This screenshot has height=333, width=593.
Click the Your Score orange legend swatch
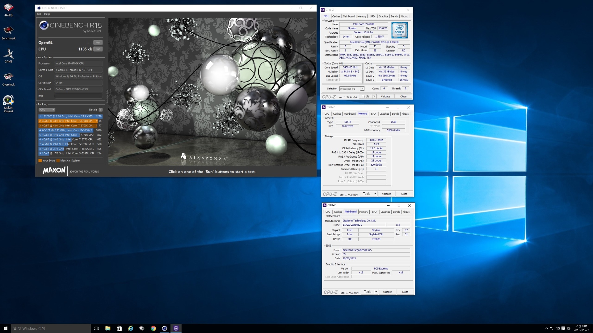40,161
